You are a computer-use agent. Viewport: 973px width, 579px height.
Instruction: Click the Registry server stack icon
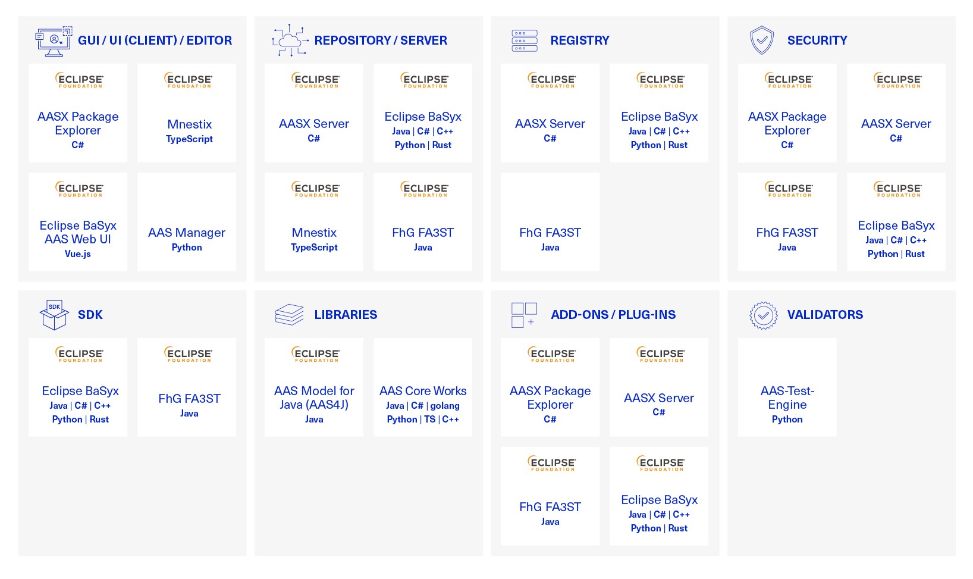(x=524, y=40)
